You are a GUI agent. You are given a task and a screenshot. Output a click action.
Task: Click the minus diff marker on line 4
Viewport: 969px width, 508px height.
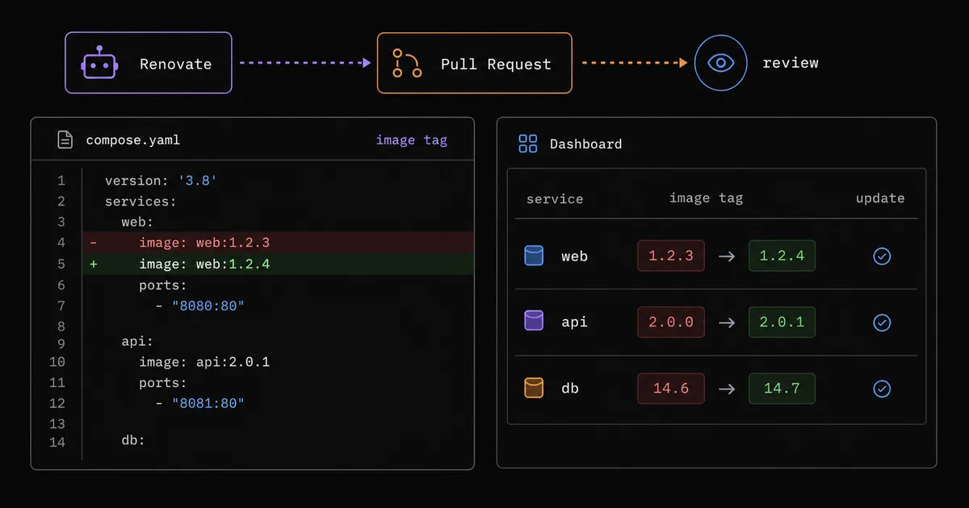(93, 243)
